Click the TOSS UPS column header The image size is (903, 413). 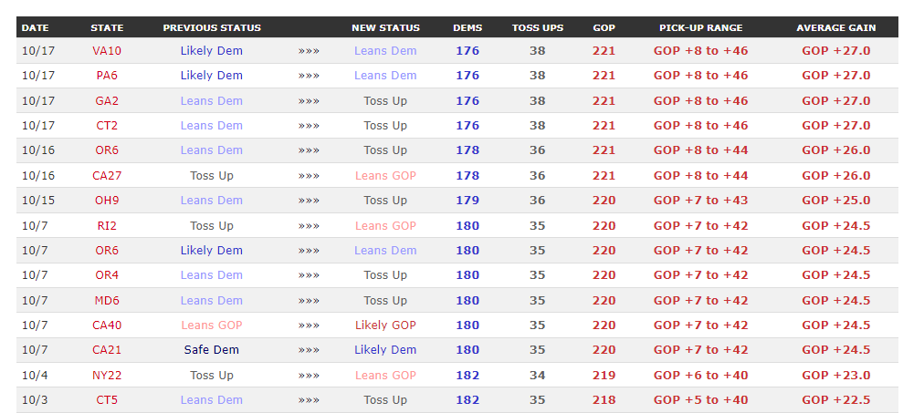pos(537,28)
